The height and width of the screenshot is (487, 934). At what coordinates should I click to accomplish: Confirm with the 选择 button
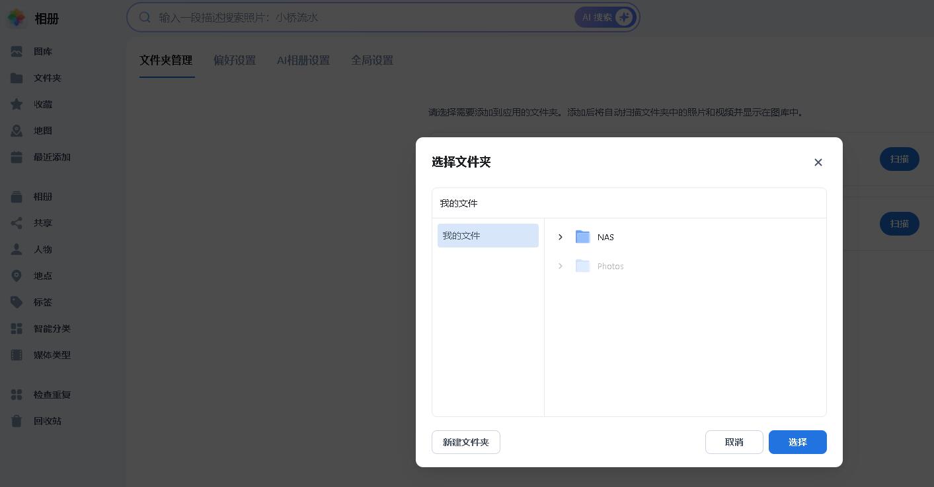point(798,442)
